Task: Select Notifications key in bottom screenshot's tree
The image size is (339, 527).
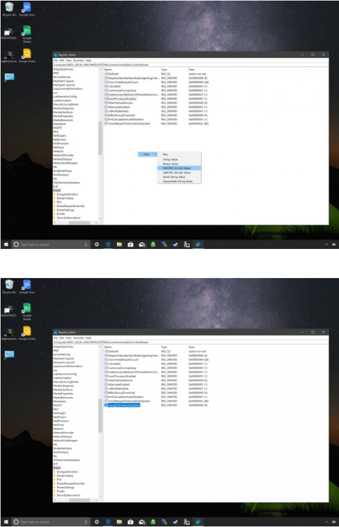Action: coord(61,453)
